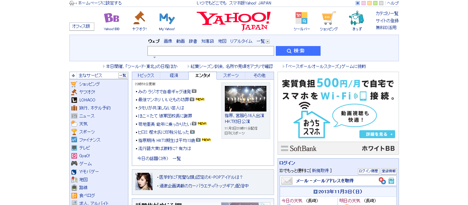Open the 新規取得 link in login panel

coord(320,171)
